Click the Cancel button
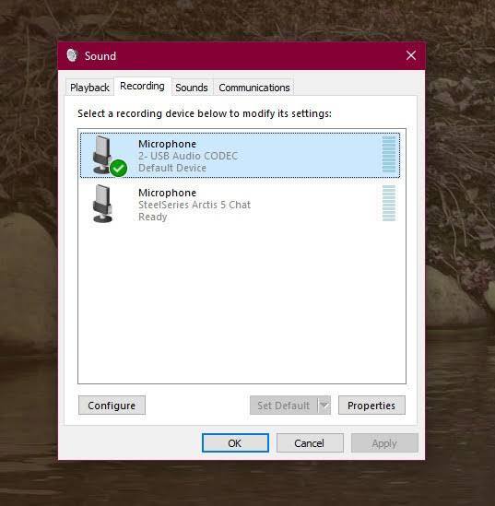 tap(310, 443)
